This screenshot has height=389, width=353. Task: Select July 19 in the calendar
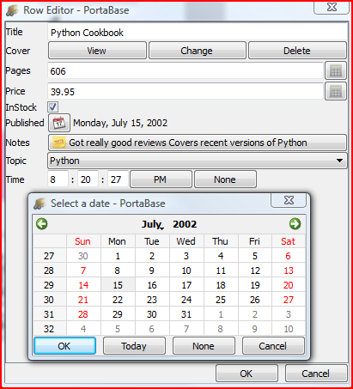click(255, 285)
